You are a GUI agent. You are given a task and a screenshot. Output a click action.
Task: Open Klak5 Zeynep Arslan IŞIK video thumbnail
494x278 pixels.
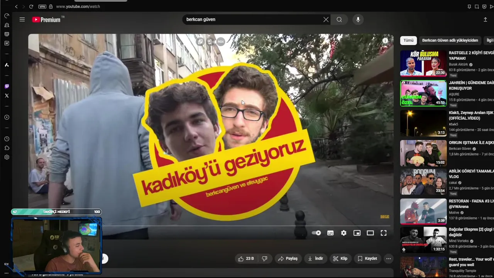(x=423, y=123)
